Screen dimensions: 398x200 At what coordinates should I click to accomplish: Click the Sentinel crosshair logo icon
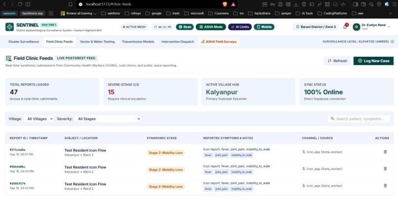pyautogui.click(x=9, y=27)
